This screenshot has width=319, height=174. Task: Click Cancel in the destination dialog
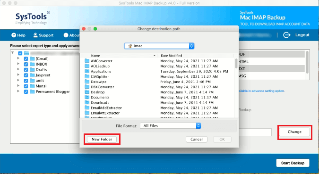(197, 139)
